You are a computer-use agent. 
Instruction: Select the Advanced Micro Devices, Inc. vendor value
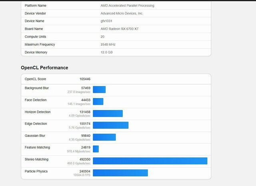(122, 13)
